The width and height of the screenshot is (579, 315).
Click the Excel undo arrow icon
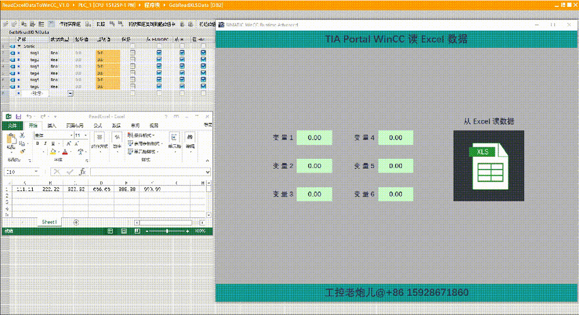[29, 117]
